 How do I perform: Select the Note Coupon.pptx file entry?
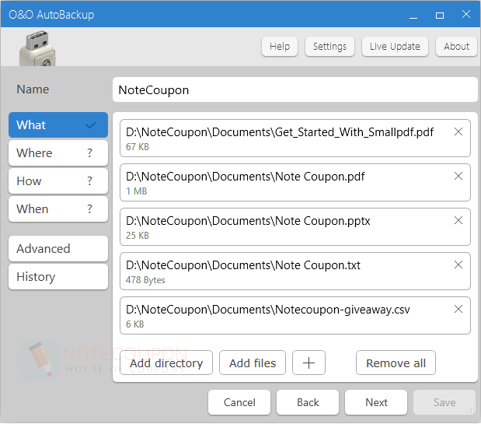click(x=295, y=226)
